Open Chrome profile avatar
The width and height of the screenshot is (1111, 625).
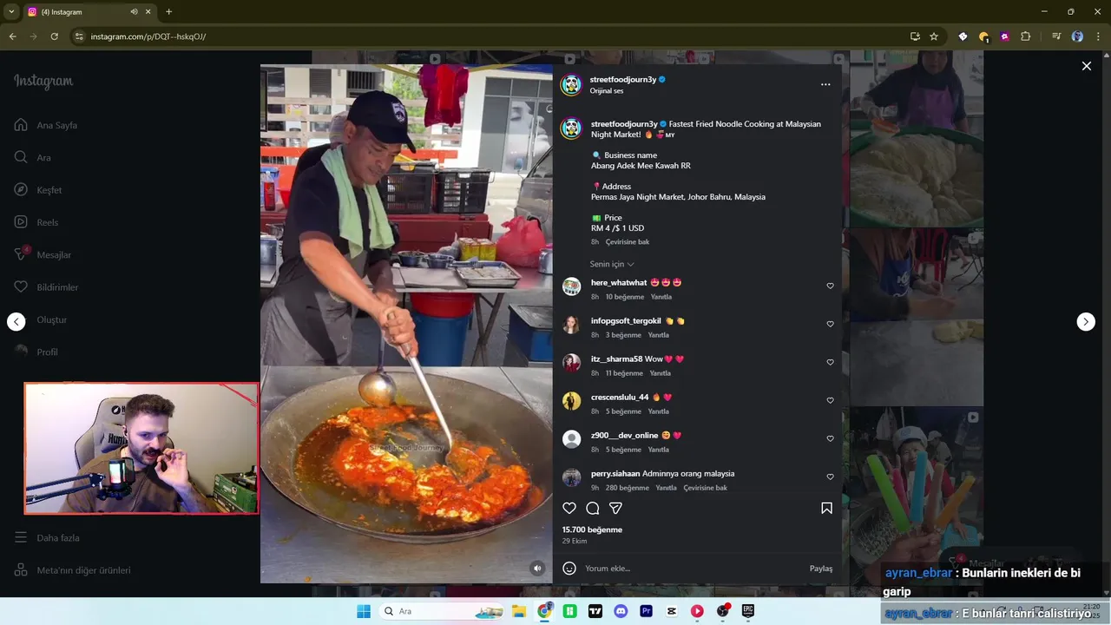tap(1077, 36)
